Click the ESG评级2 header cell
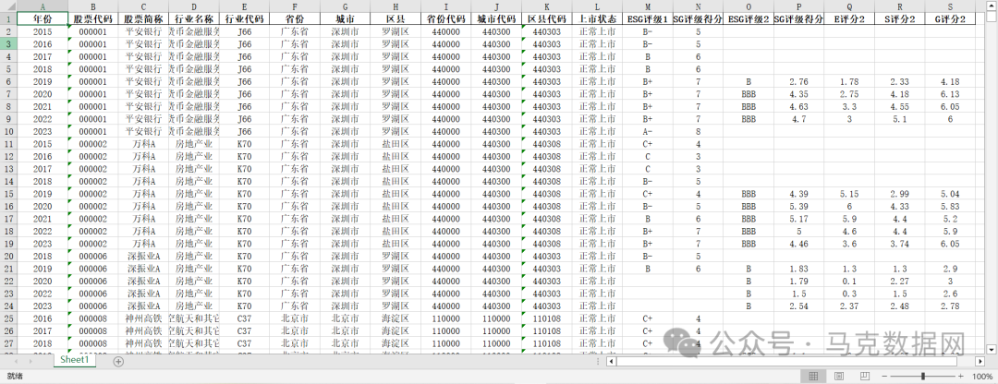The height and width of the screenshot is (384, 998). (x=748, y=19)
